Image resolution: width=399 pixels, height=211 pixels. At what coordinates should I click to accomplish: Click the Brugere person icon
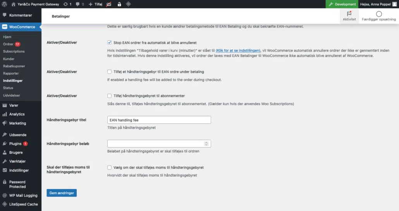pyautogui.click(x=5, y=153)
